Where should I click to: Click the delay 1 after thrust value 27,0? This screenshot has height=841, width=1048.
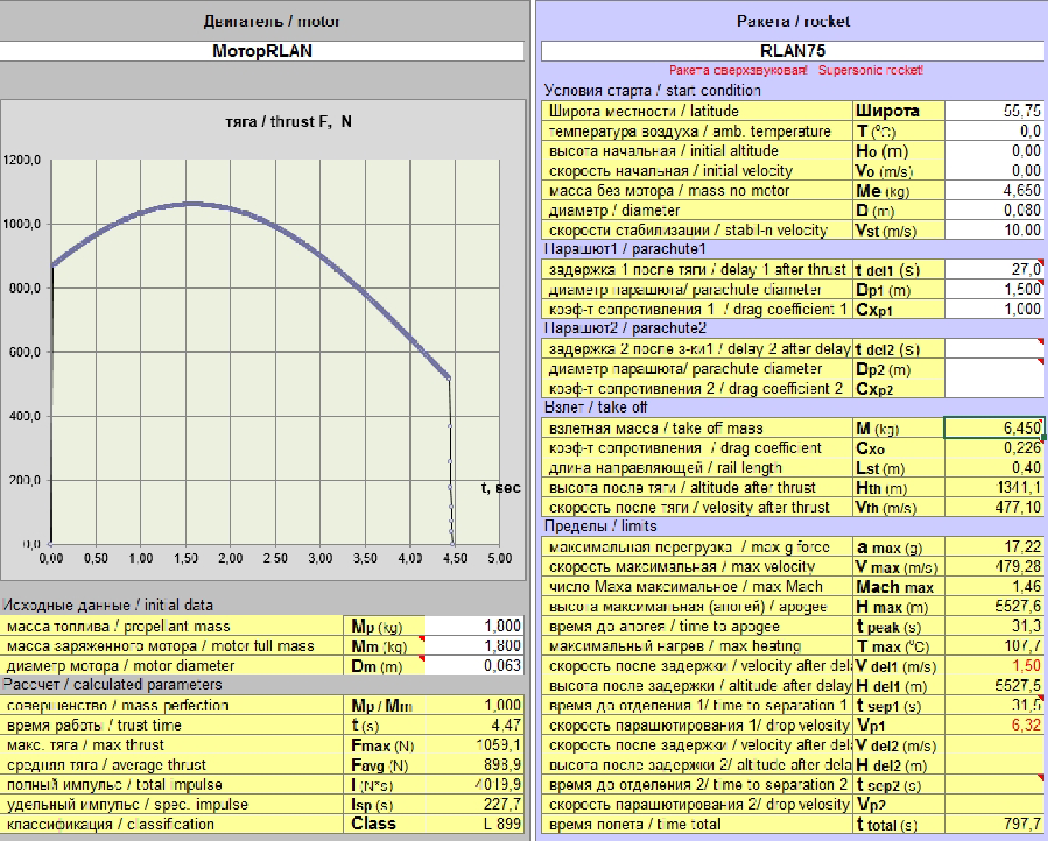994,269
